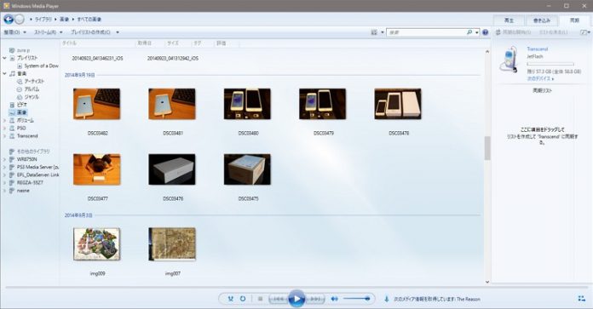Expand the PSD tree node

point(4,128)
